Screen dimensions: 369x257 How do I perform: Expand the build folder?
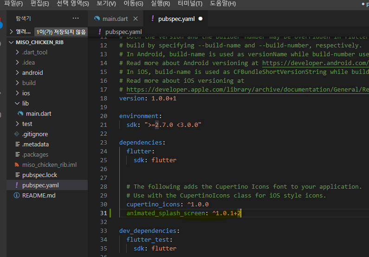click(x=17, y=83)
